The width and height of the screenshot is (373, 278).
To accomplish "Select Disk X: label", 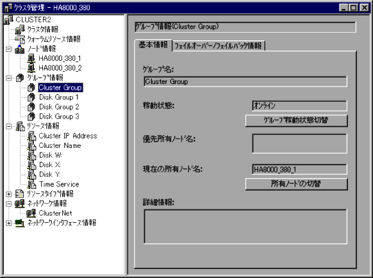I will (x=50, y=165).
